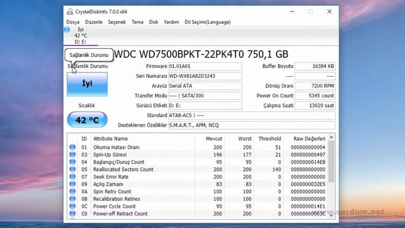The image size is (405, 228).
Task: Select the Okuma Hatası Oranı row text
Action: 116,147
